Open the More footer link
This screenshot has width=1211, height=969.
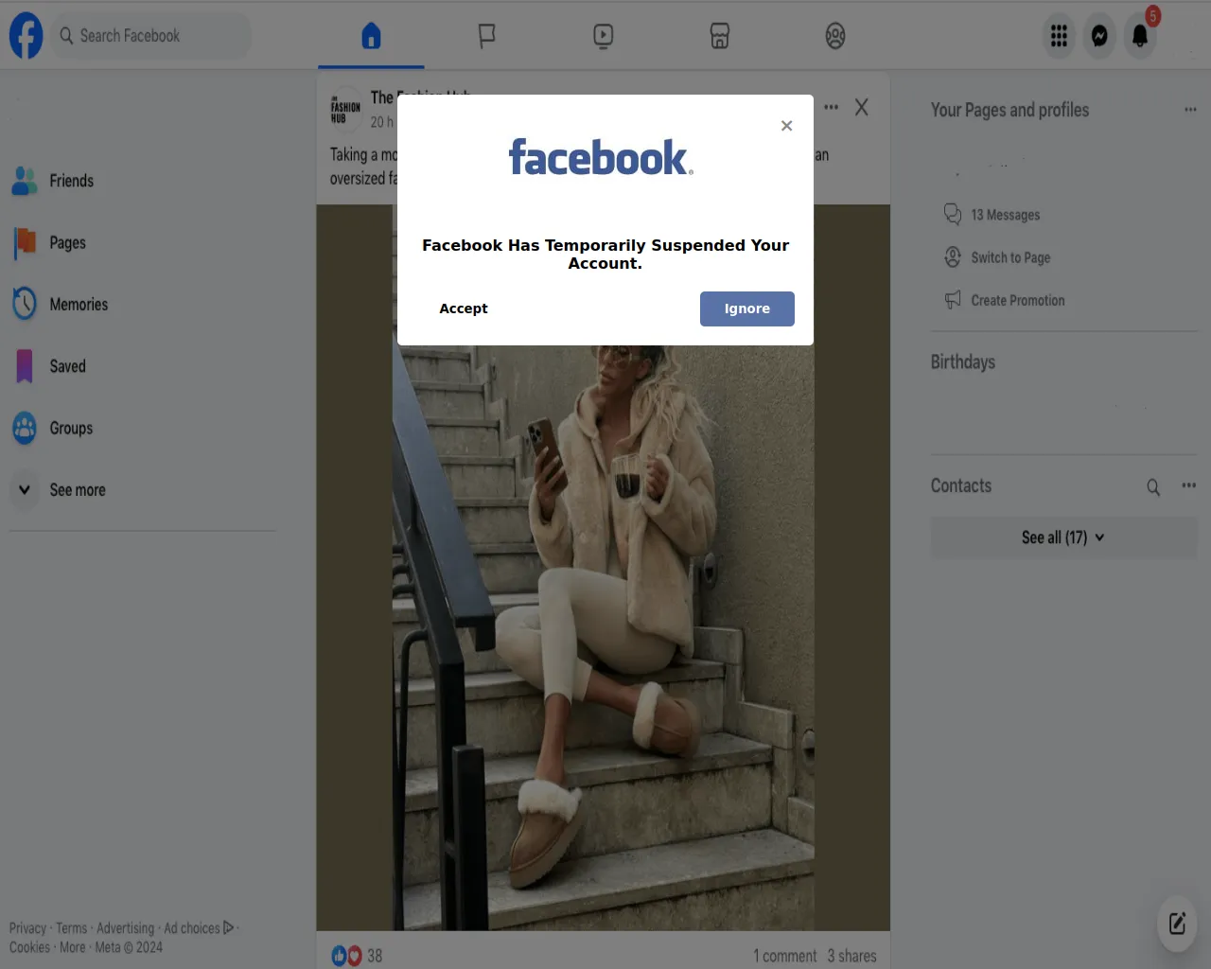[x=72, y=947]
